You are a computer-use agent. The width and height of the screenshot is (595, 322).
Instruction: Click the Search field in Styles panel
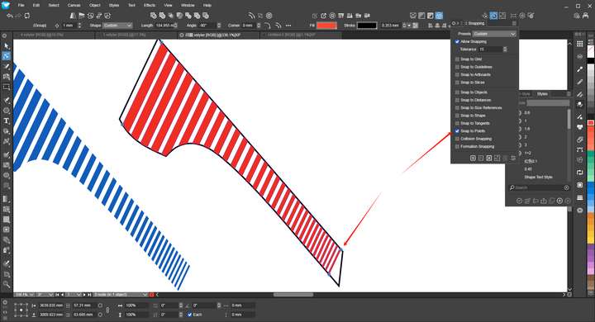coord(539,187)
